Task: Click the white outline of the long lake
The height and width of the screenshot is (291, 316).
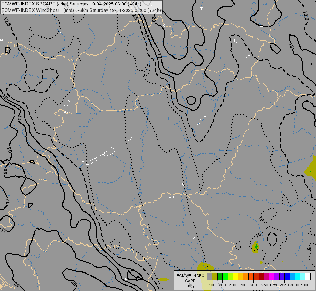Action: [98, 156]
